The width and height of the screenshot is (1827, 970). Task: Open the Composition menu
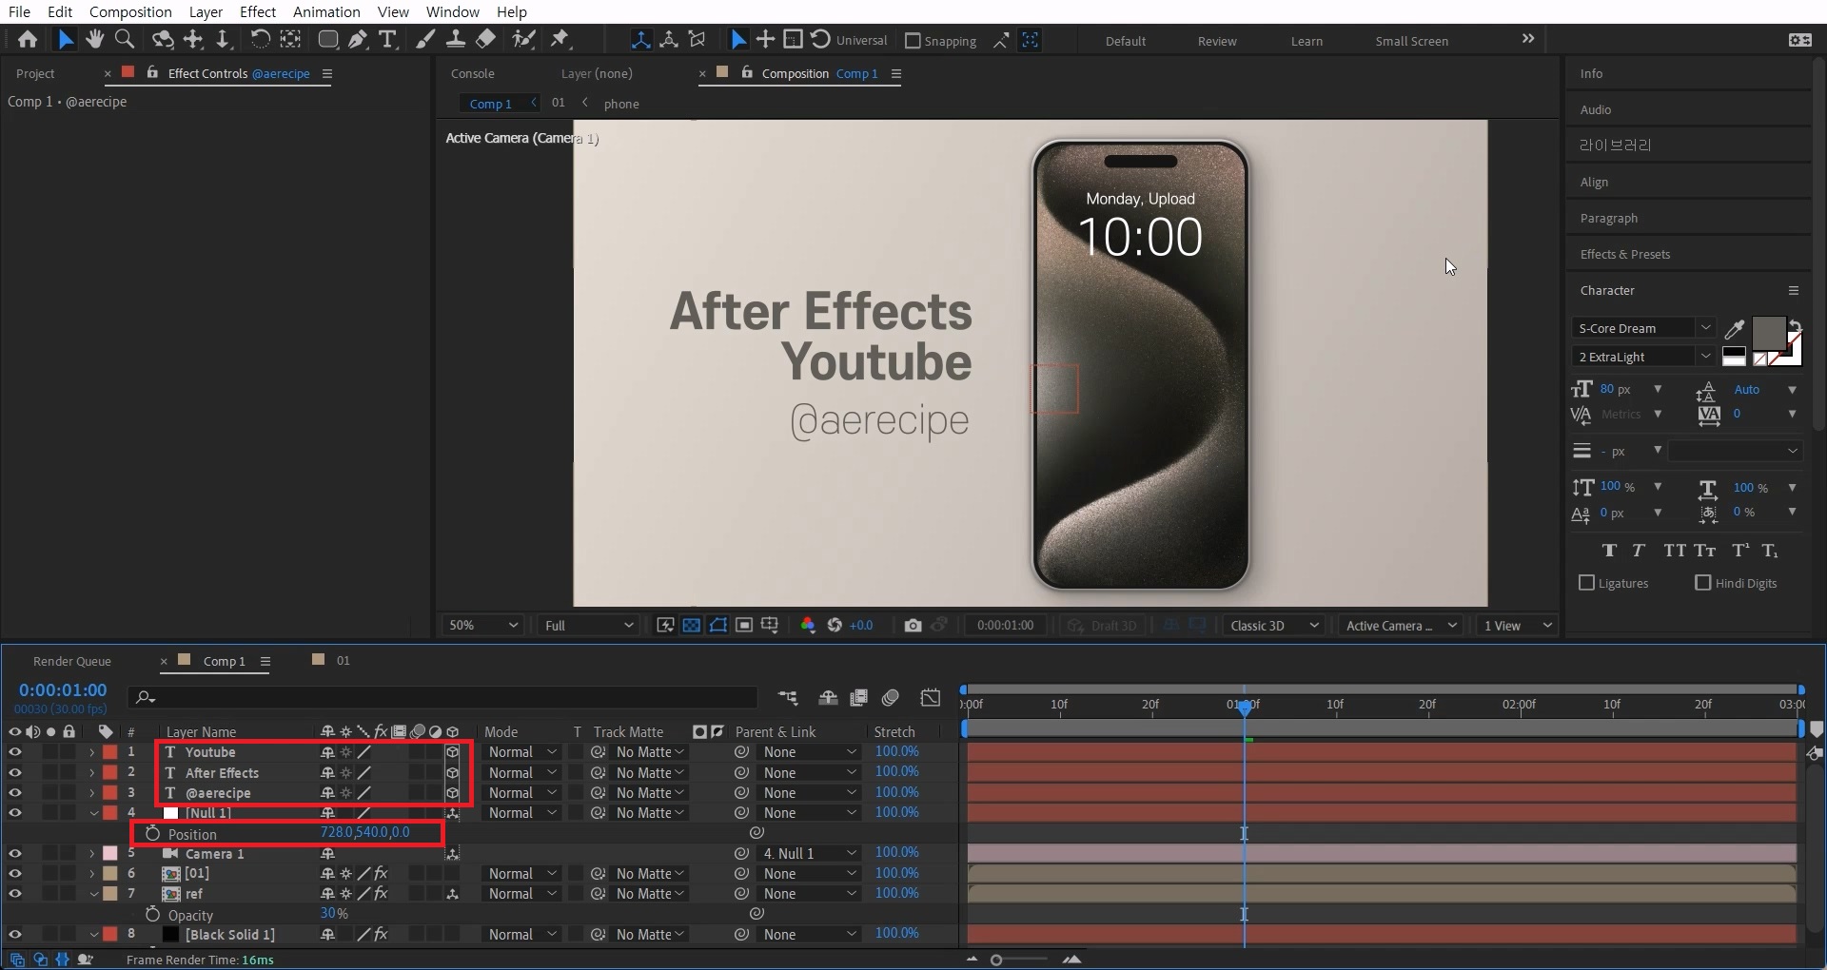130,11
